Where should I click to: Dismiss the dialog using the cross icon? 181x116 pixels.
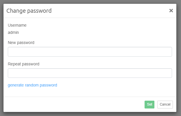(x=171, y=11)
